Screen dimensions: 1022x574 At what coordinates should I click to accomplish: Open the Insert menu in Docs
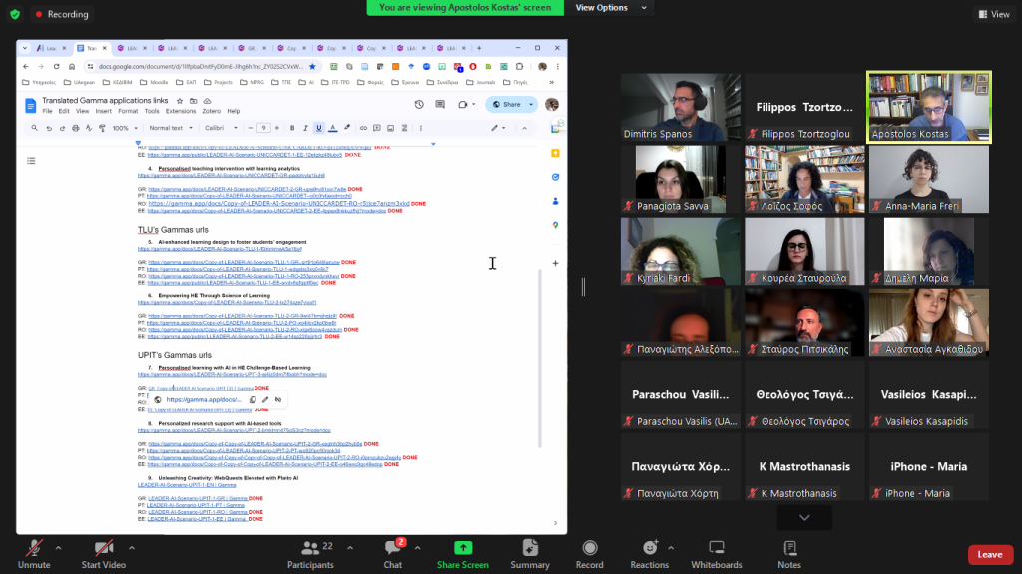(103, 111)
